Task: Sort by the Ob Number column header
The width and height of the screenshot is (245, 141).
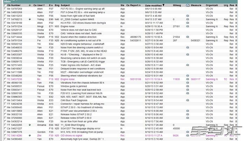Action: pyautogui.click(x=14, y=5)
